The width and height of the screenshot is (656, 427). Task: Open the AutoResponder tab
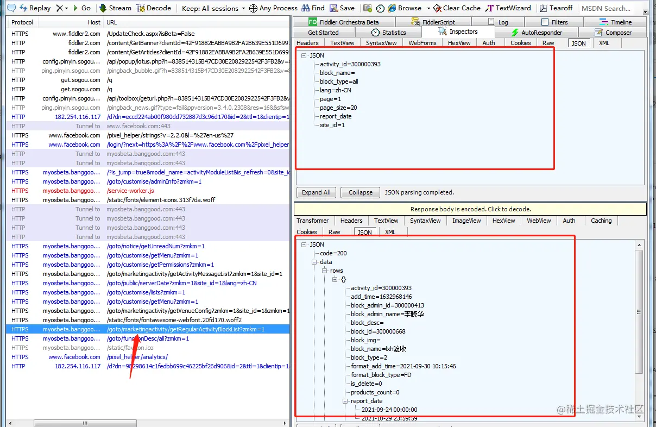point(535,33)
